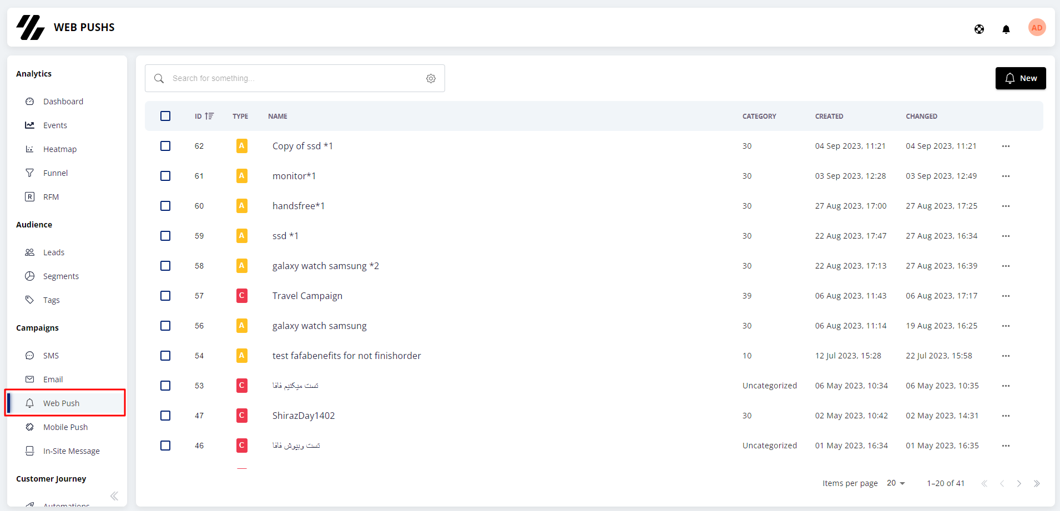Go to the next page of results

[1019, 483]
